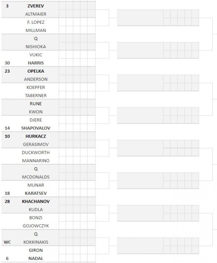Select the HARRIS seed 30 entry
217x263 pixels.
pos(36,63)
